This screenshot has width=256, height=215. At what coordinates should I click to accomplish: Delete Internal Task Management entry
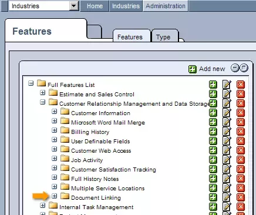[x=241, y=207]
